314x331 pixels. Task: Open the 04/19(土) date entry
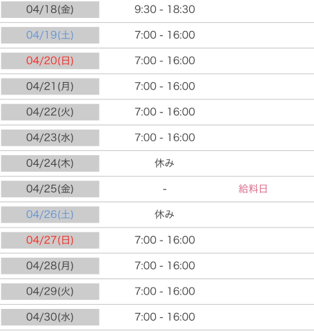pyautogui.click(x=50, y=35)
